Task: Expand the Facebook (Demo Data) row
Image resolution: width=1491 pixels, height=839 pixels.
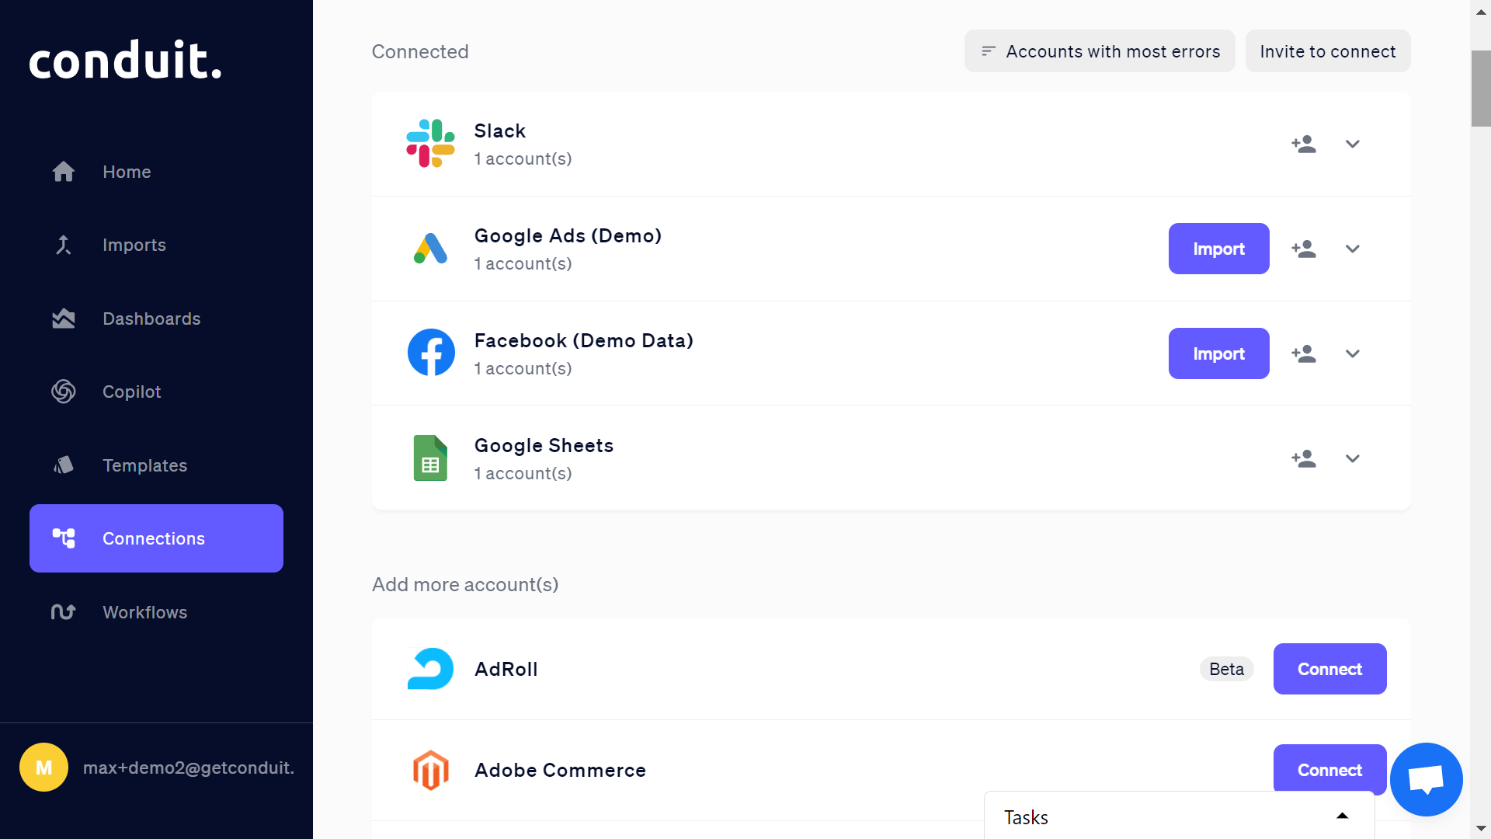Action: click(1353, 353)
